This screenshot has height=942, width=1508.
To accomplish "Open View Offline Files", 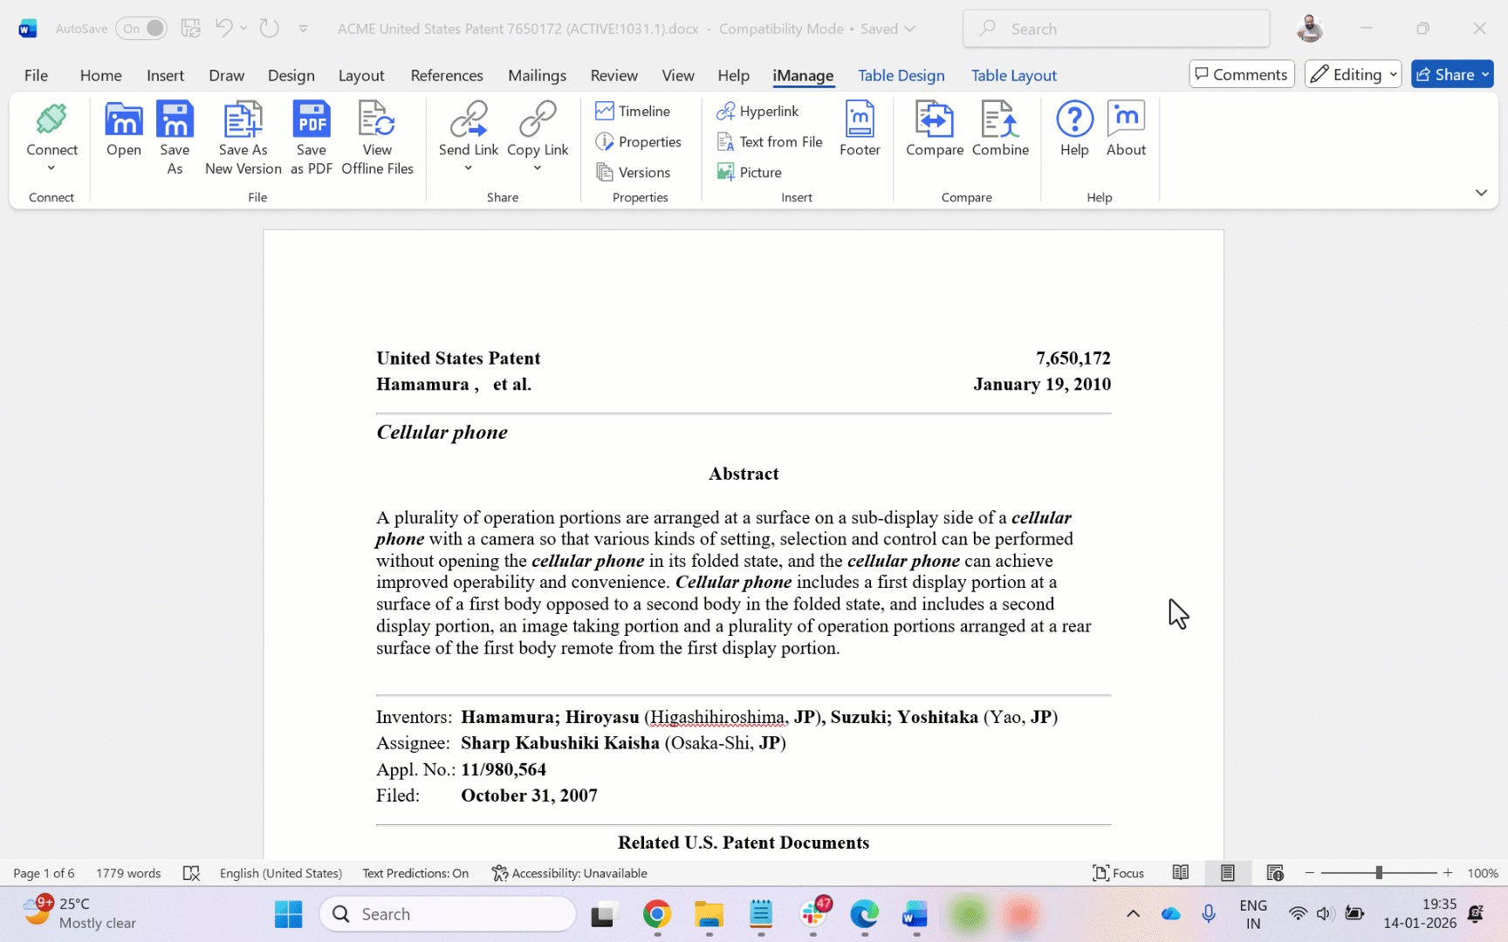I will pyautogui.click(x=377, y=120).
